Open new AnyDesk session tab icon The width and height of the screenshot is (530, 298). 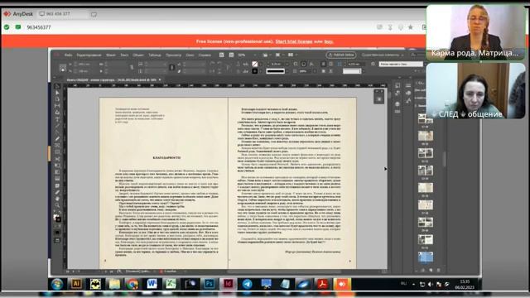(94, 14)
